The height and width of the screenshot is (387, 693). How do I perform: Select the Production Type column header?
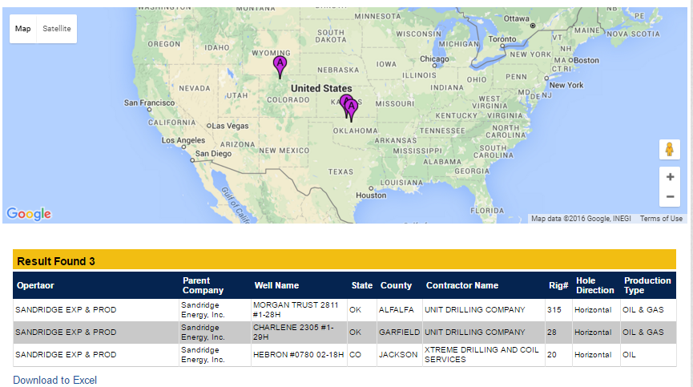[647, 285]
